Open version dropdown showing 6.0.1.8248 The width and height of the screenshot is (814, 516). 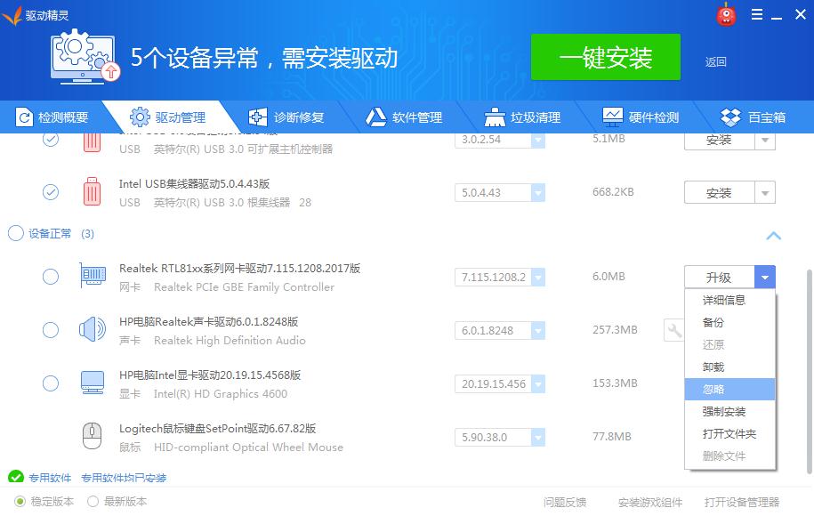538,330
